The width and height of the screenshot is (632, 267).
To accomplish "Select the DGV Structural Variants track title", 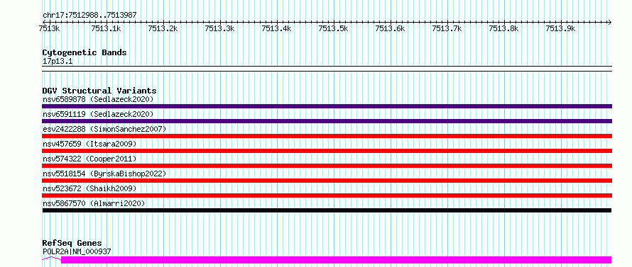I will pos(99,91).
